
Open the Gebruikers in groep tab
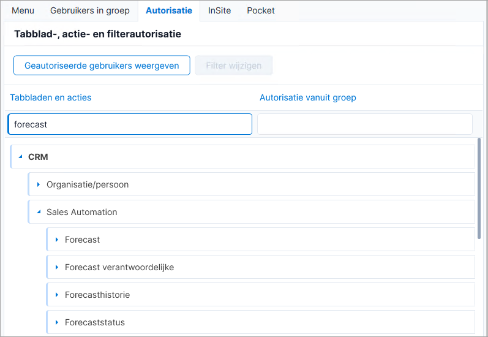[x=89, y=10]
